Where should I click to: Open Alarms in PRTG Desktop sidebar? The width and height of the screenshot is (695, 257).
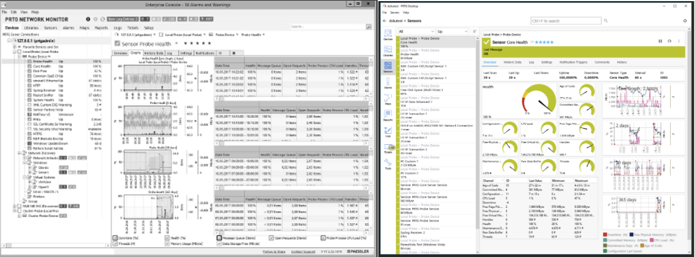(x=387, y=83)
